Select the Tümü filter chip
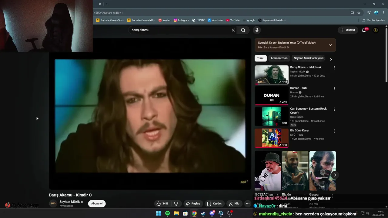This screenshot has width=388, height=218. (x=261, y=58)
